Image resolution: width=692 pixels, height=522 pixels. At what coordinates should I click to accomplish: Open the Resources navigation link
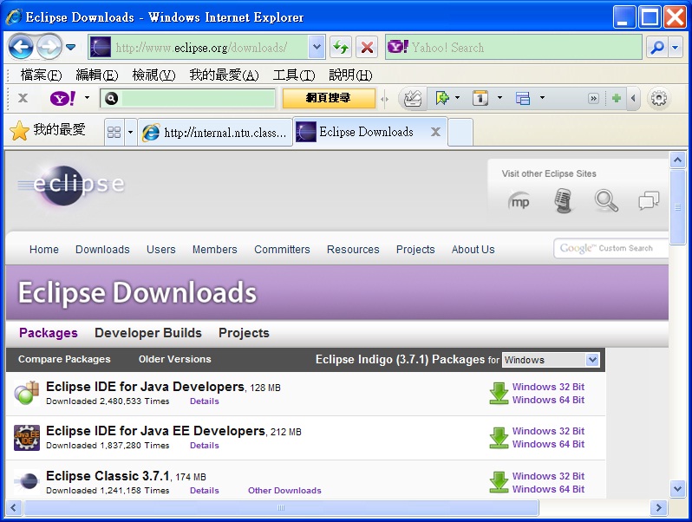point(353,250)
